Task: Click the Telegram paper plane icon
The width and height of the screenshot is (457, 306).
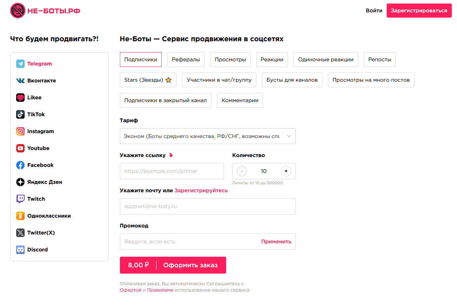Action: click(x=20, y=64)
